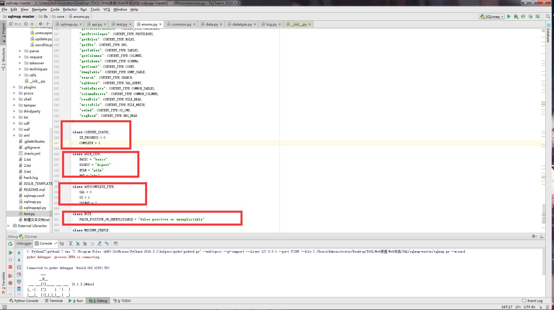Image resolution: width=554 pixels, height=310 pixels.
Task: Close the log.py editor tab
Action: click(x=280, y=24)
